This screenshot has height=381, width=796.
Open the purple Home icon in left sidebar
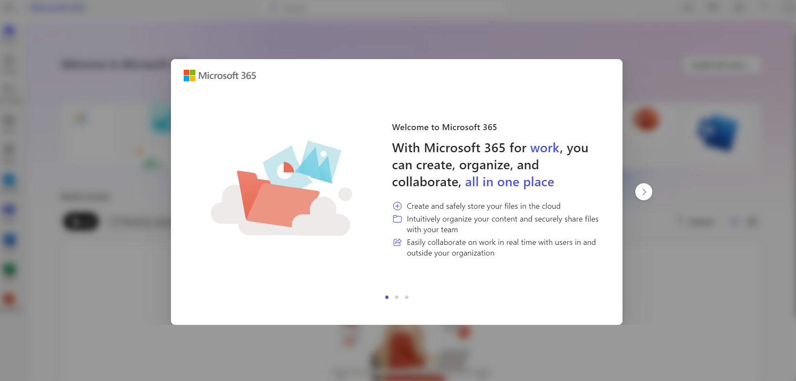9,31
